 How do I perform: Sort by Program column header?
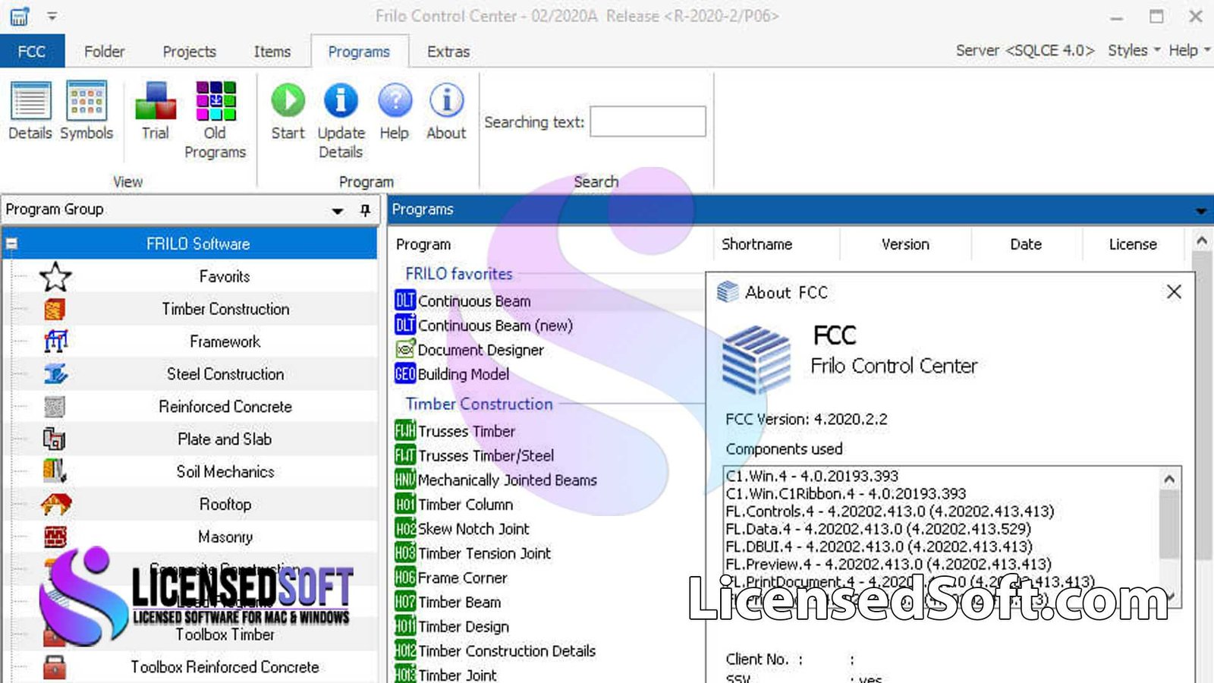pos(423,244)
